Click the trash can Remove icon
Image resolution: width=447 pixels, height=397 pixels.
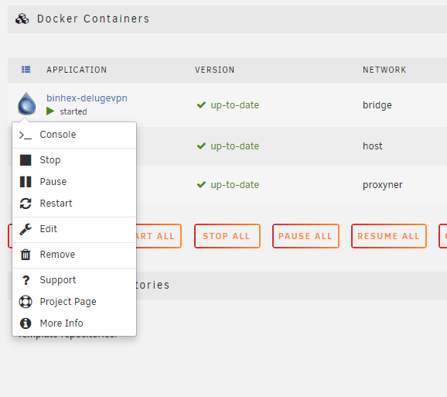[x=26, y=255]
